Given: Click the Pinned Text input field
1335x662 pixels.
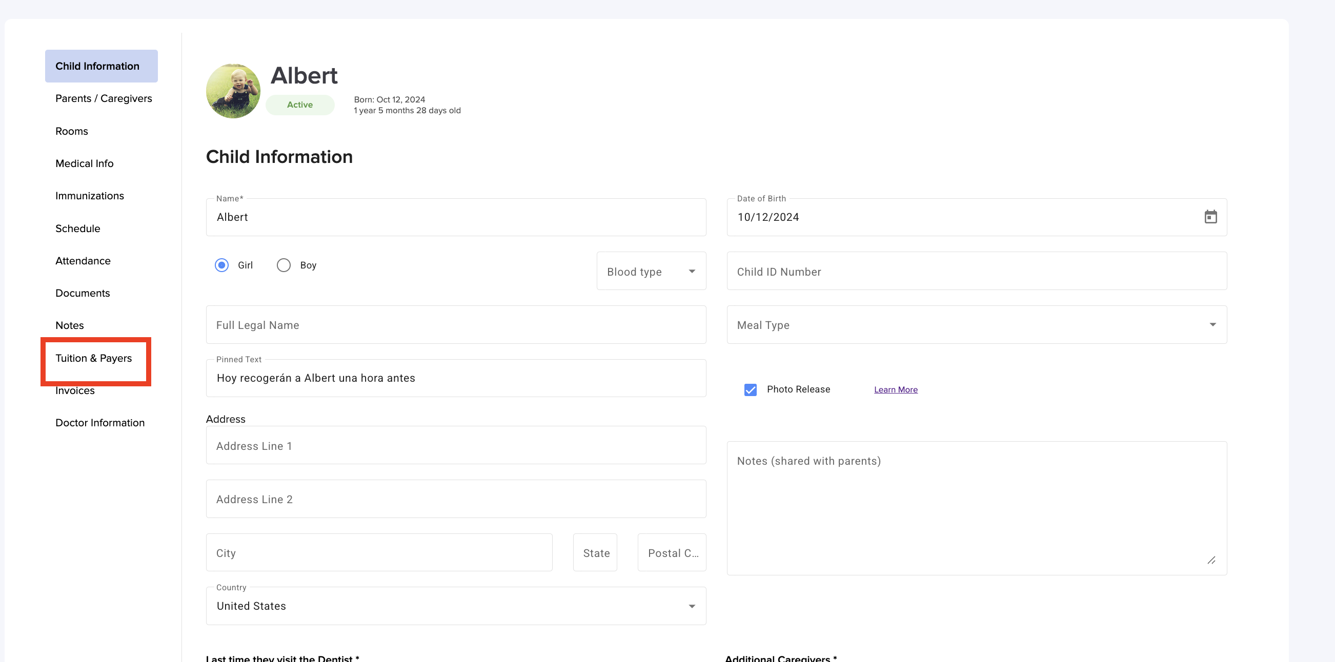Looking at the screenshot, I should (x=456, y=378).
